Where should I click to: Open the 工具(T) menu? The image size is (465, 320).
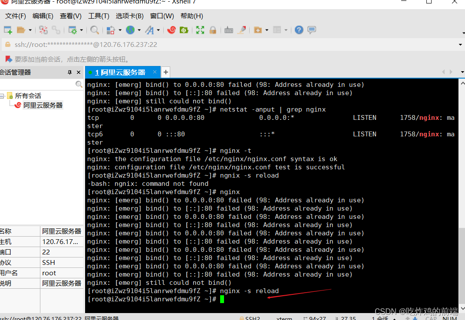[x=99, y=16]
